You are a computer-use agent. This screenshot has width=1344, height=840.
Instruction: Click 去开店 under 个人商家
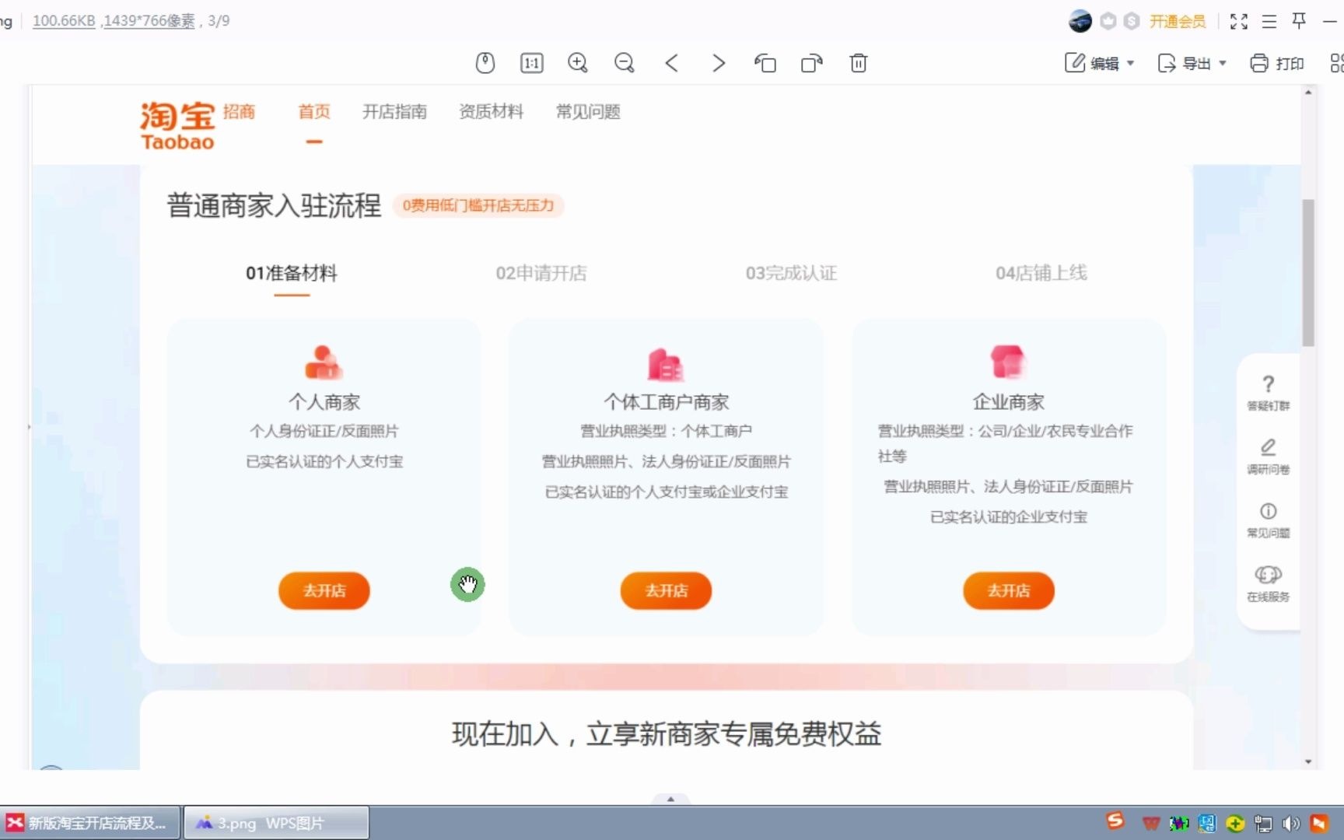(324, 591)
